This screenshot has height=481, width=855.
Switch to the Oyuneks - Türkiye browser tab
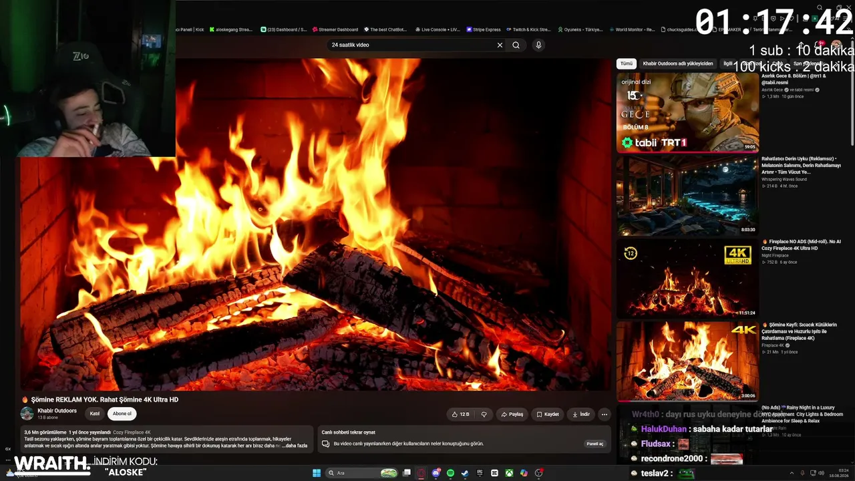click(x=580, y=29)
